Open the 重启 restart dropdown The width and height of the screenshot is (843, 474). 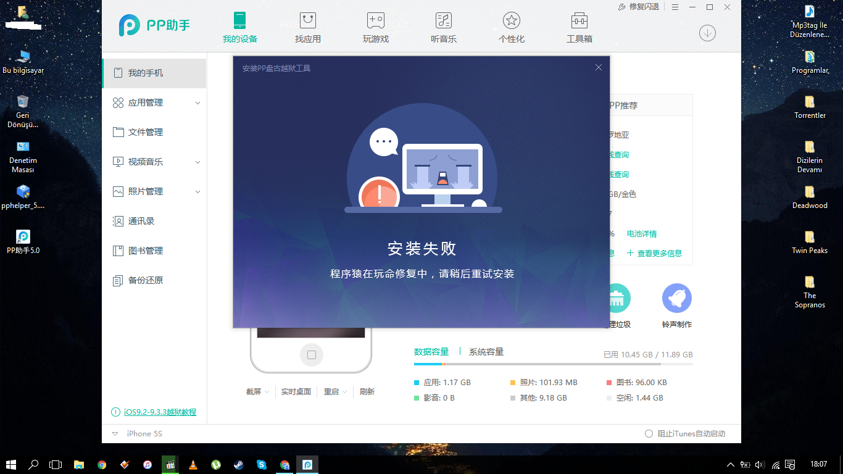tap(336, 392)
